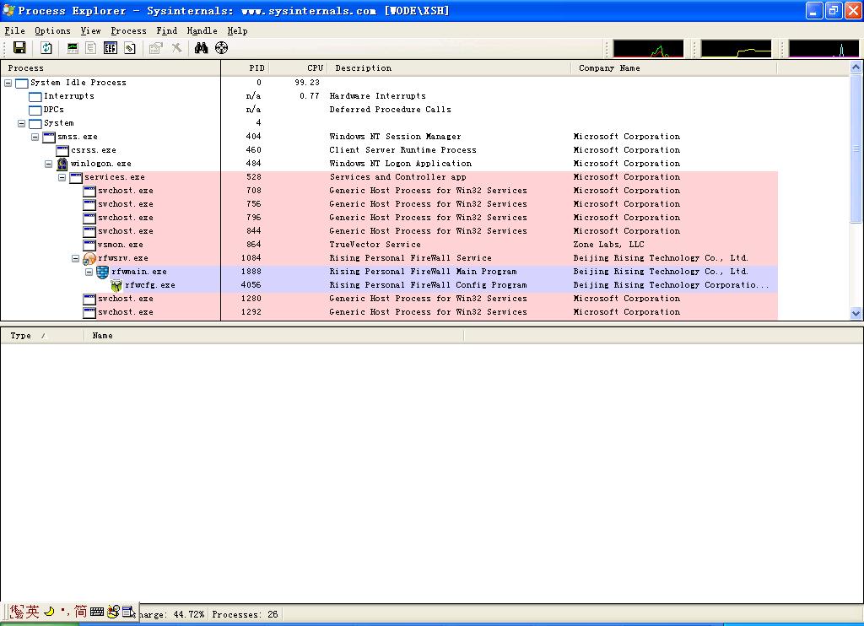Image resolution: width=864 pixels, height=626 pixels.
Task: Click the vsmon.exe process icon
Action: pyautogui.click(x=89, y=245)
